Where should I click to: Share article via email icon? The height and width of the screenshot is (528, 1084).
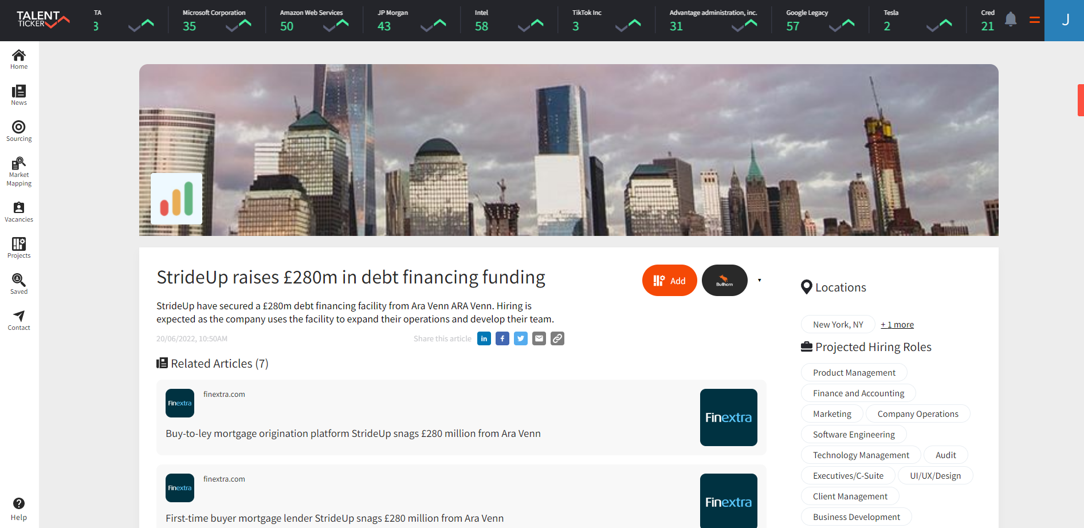click(x=539, y=338)
